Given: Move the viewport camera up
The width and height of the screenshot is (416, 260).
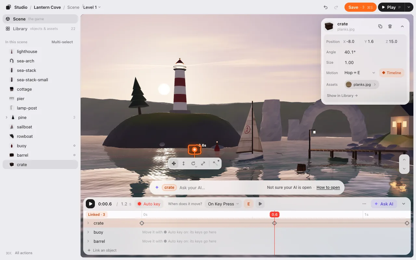Looking at the screenshot, I should click(x=404, y=160).
